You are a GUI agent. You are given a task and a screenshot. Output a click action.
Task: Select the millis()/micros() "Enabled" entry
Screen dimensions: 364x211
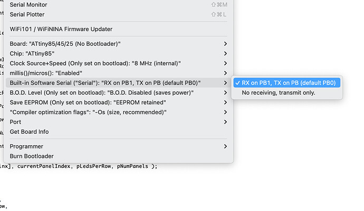click(54, 73)
